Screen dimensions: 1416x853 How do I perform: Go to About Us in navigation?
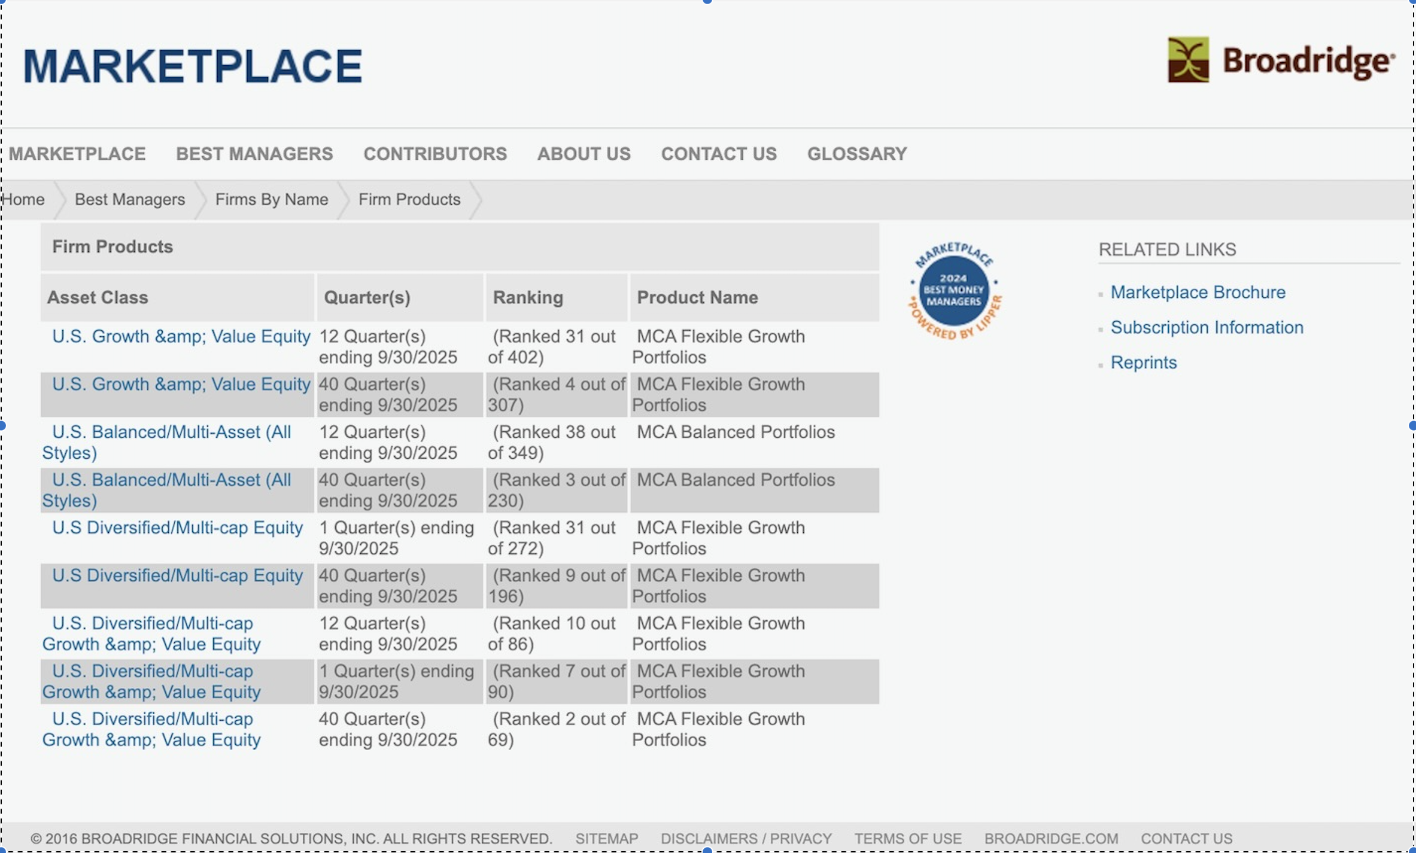(x=584, y=154)
